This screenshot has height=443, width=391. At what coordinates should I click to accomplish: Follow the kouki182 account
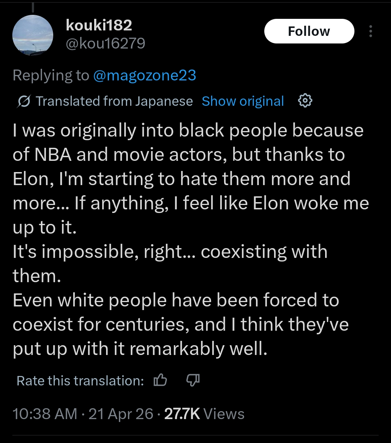309,32
